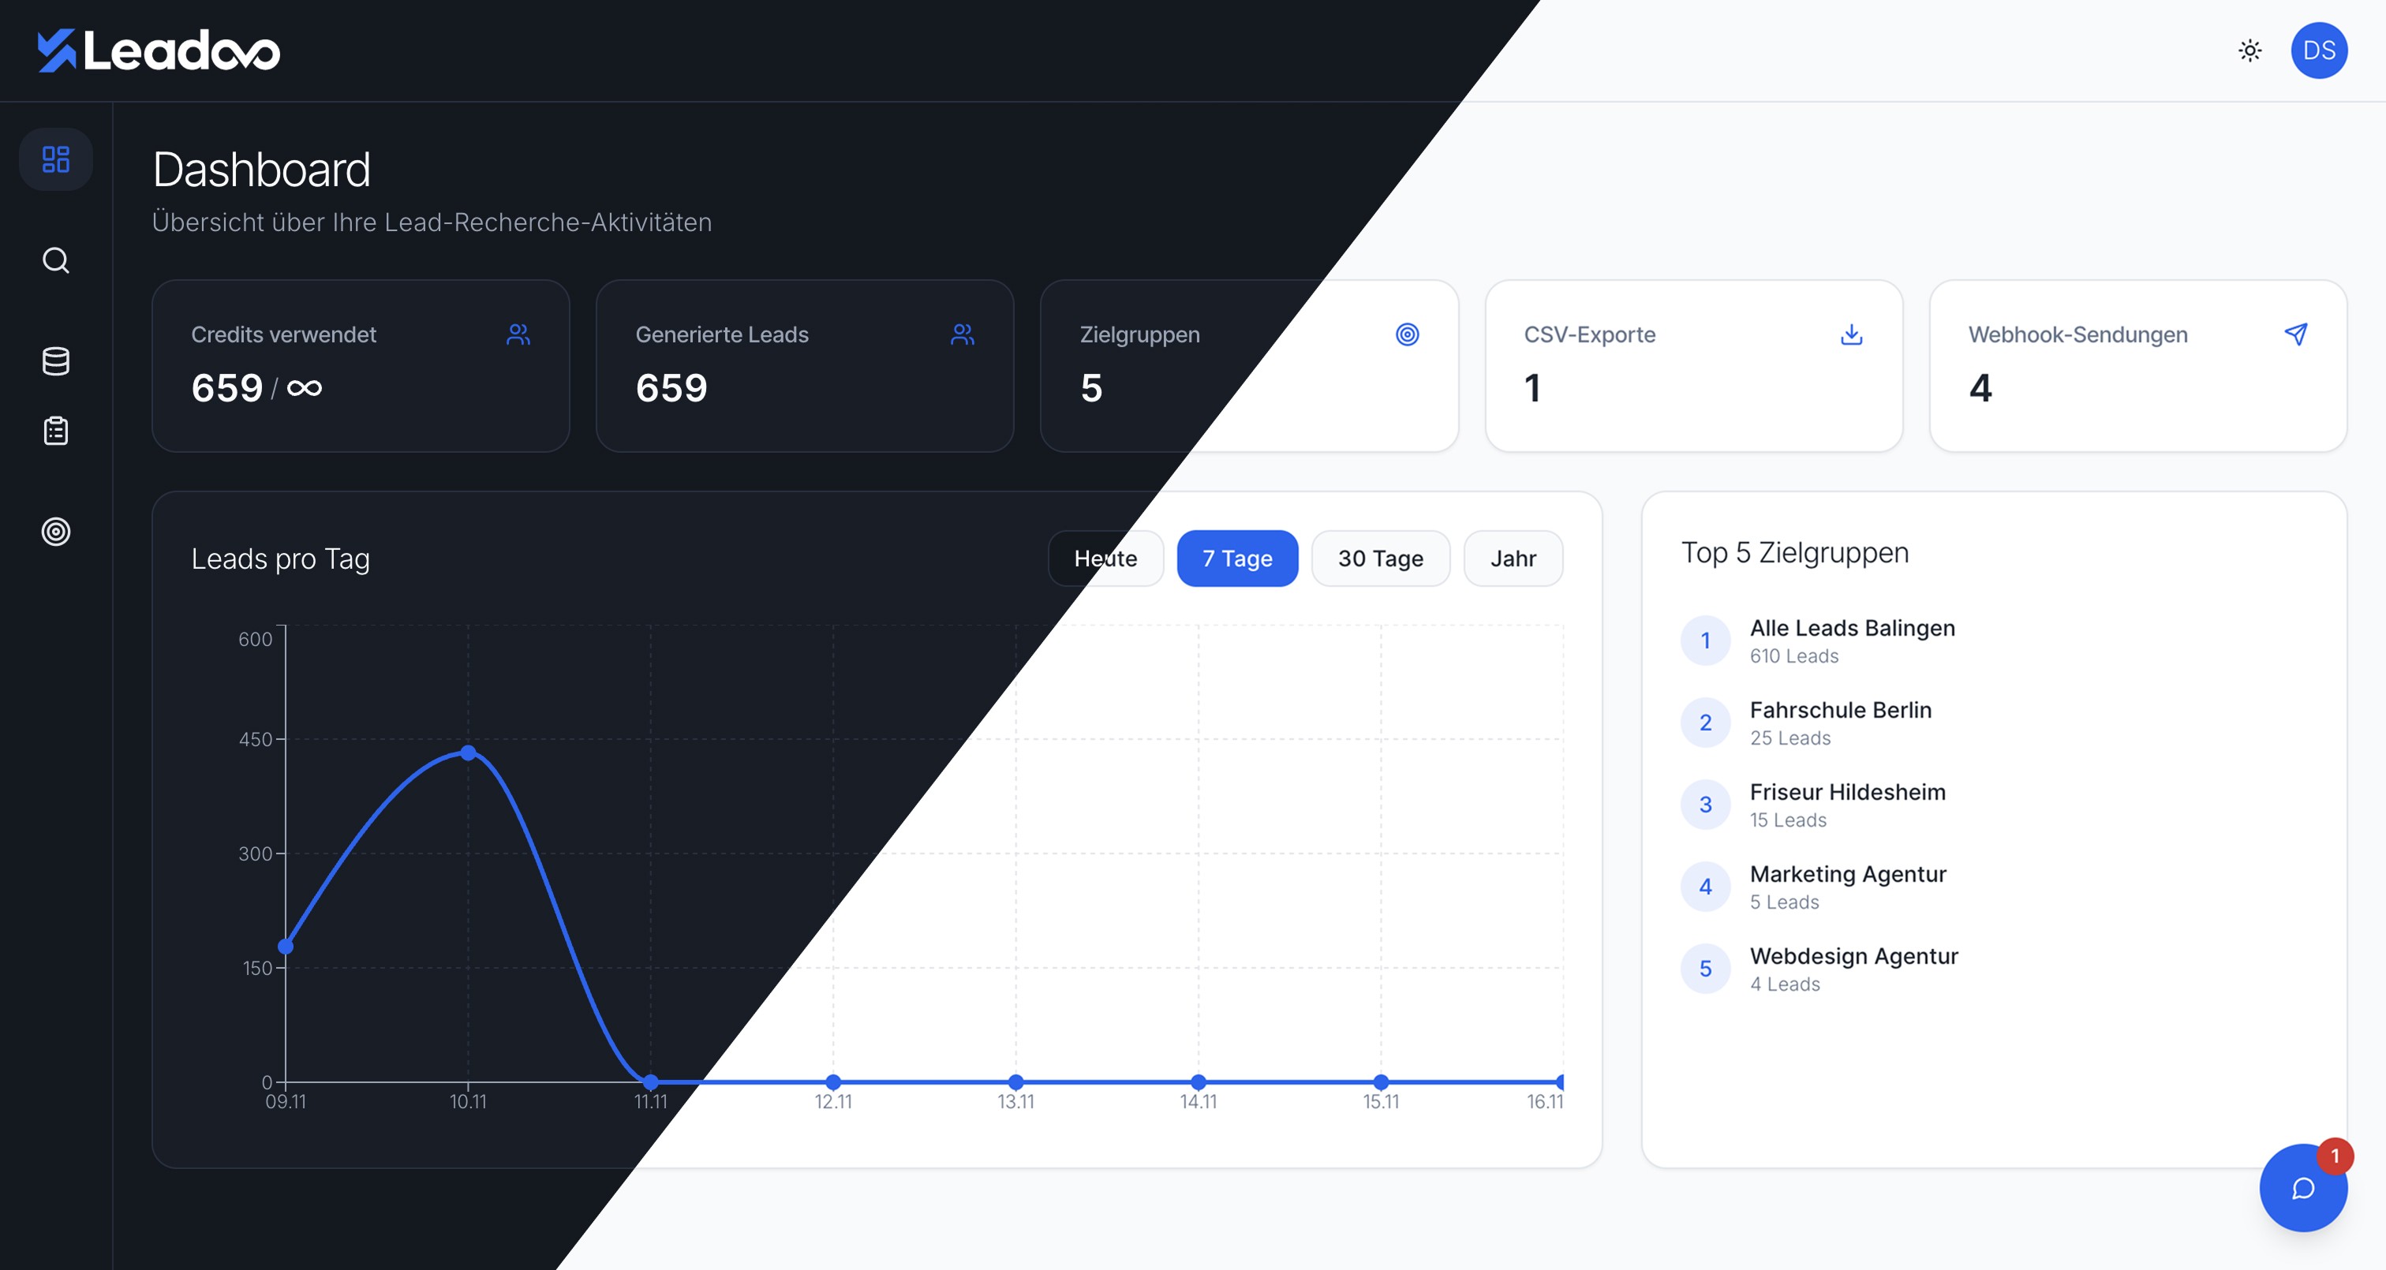2386x1270 pixels.
Task: Open the database icon in sidebar
Action: click(x=55, y=361)
